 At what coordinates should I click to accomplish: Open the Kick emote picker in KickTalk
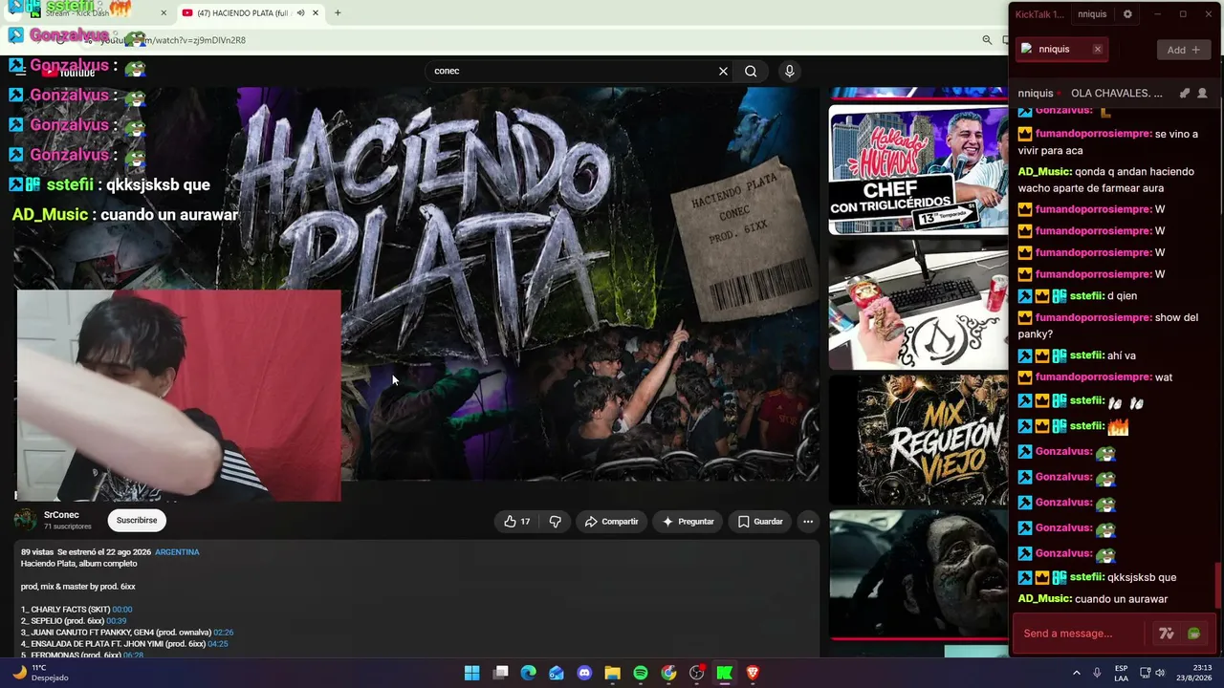coord(1193,634)
